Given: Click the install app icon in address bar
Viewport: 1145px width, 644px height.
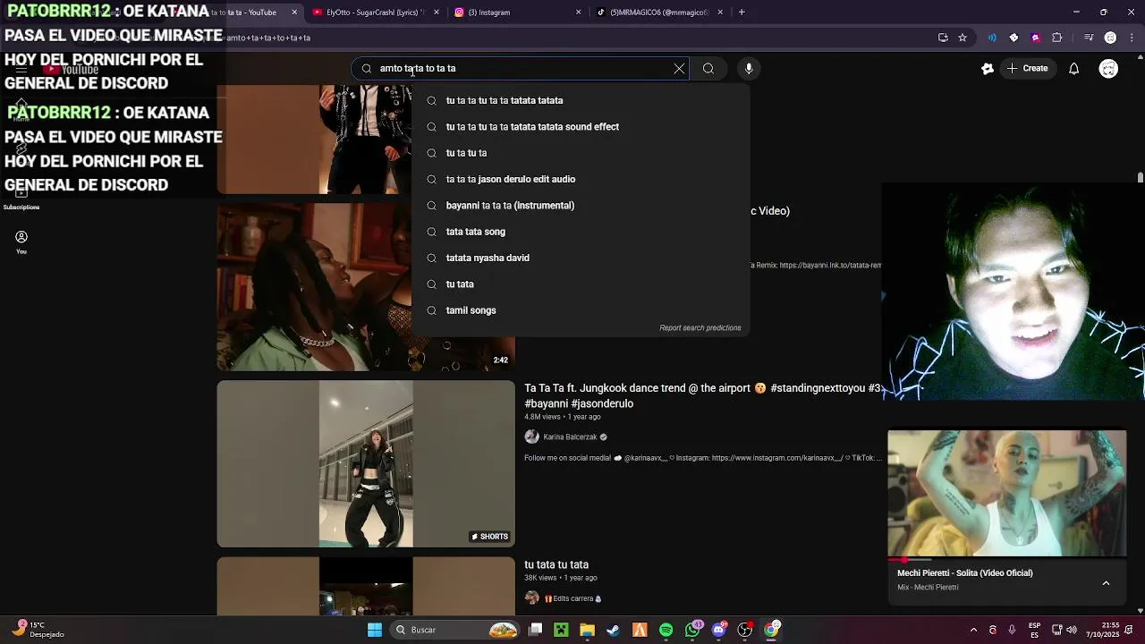Looking at the screenshot, I should click(943, 38).
